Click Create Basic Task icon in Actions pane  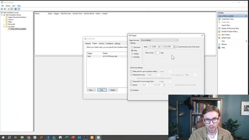219,19
